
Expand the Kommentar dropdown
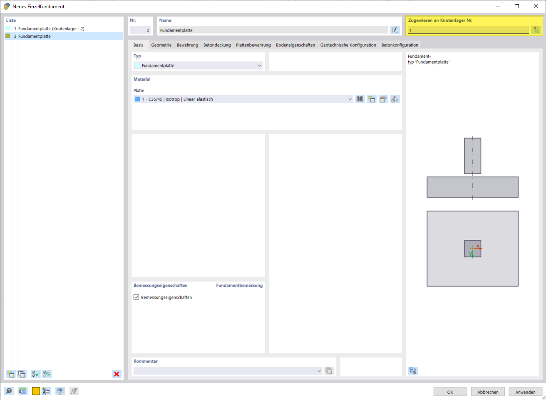[319, 371]
